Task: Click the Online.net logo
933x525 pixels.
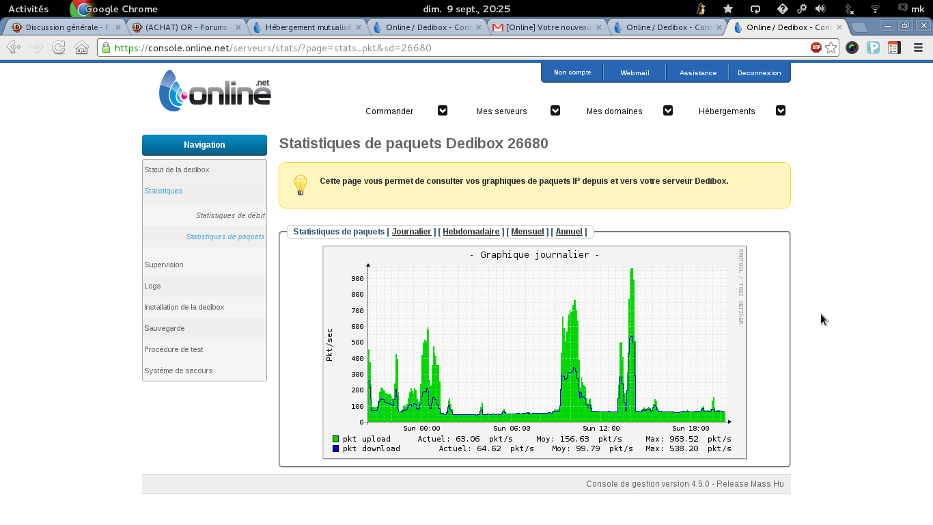Action: coord(215,91)
